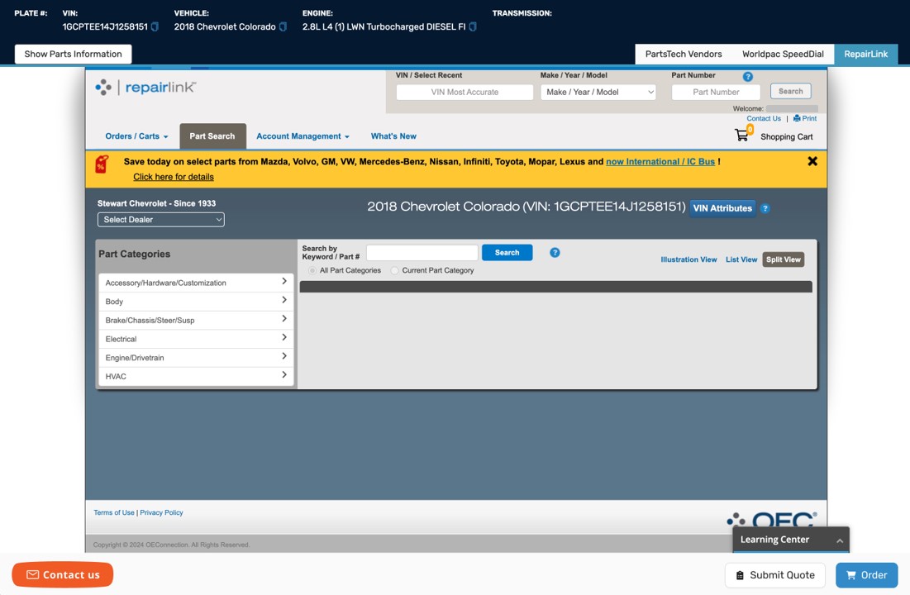Image resolution: width=910 pixels, height=595 pixels.
Task: Open Click here for details link
Action: [174, 177]
